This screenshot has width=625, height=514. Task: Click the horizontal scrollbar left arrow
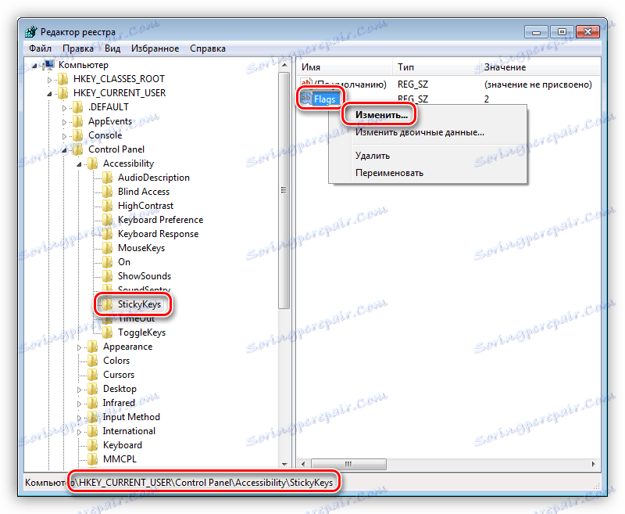click(x=303, y=464)
